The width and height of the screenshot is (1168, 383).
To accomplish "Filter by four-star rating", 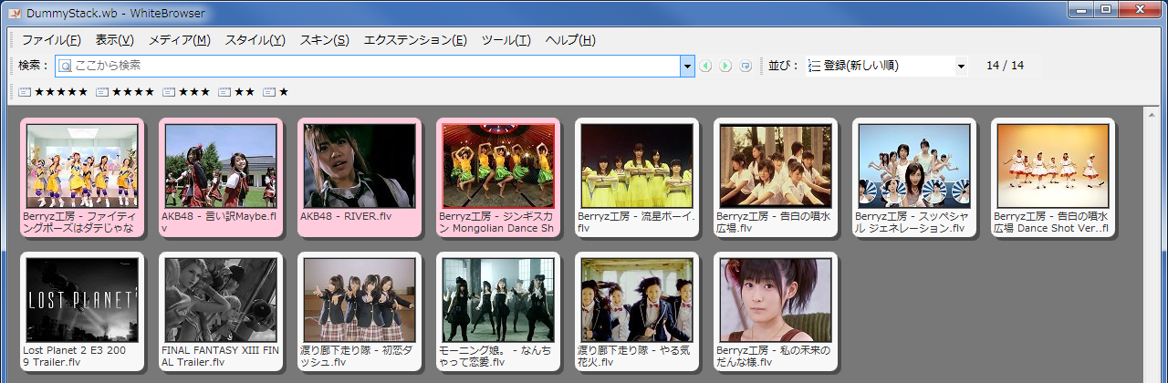I will pos(125,92).
